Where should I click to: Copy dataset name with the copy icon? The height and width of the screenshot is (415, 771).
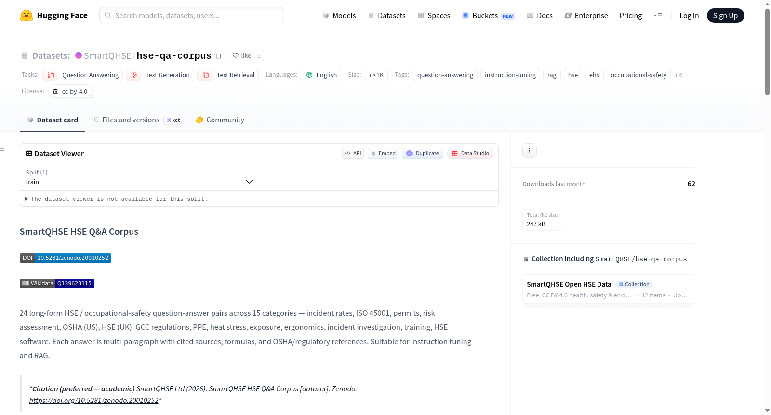tap(218, 55)
